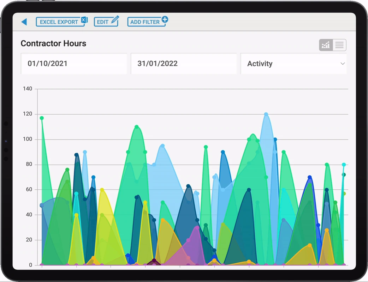This screenshot has height=282, width=368.
Task: Edit the start date 01/10/2021 field
Action: click(74, 63)
